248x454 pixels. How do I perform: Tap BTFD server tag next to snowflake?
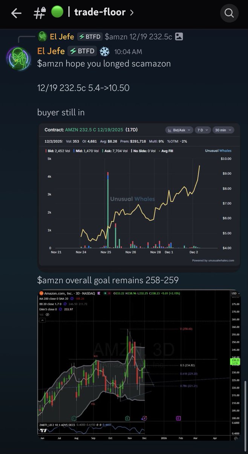82,51
